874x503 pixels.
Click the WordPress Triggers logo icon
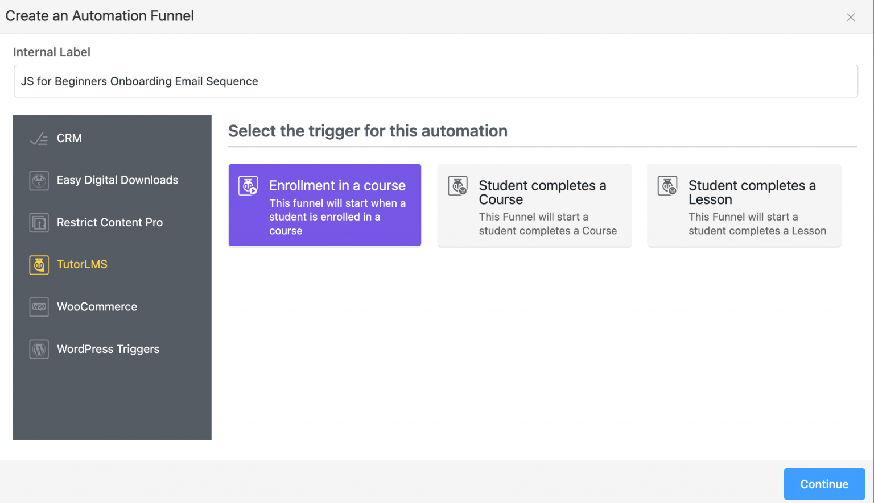(39, 349)
